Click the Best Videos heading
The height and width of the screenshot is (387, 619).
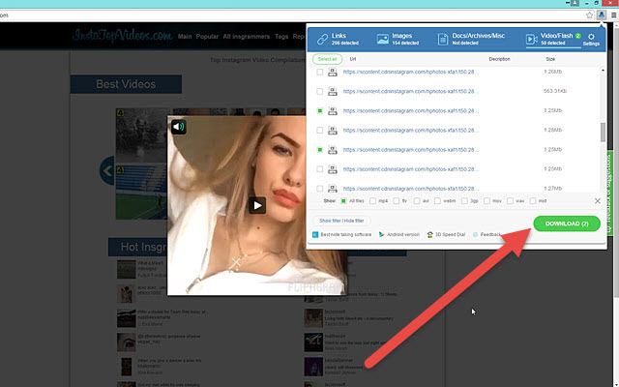point(126,84)
